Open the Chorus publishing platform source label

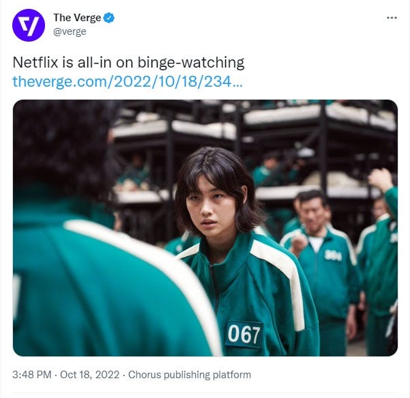click(190, 375)
